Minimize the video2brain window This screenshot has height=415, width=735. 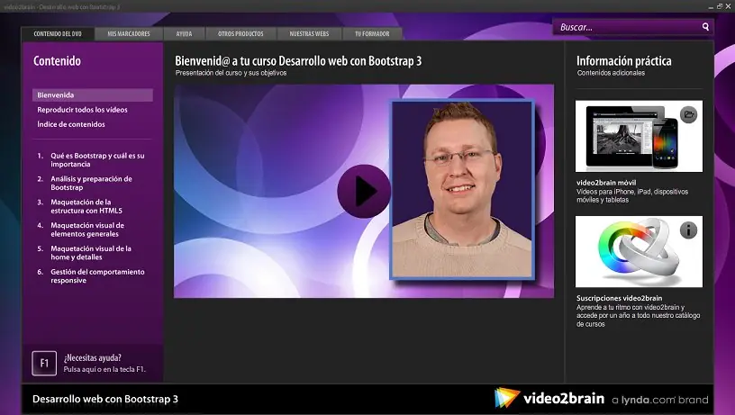click(x=711, y=6)
